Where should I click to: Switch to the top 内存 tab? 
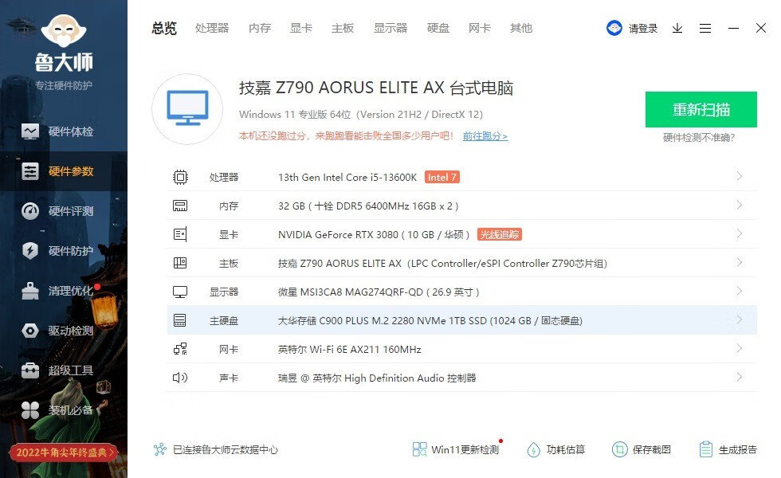260,29
